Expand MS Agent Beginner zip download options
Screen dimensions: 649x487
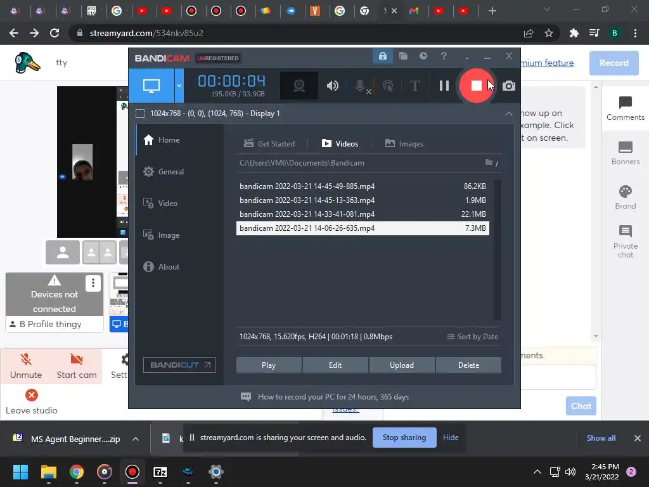[x=136, y=439]
